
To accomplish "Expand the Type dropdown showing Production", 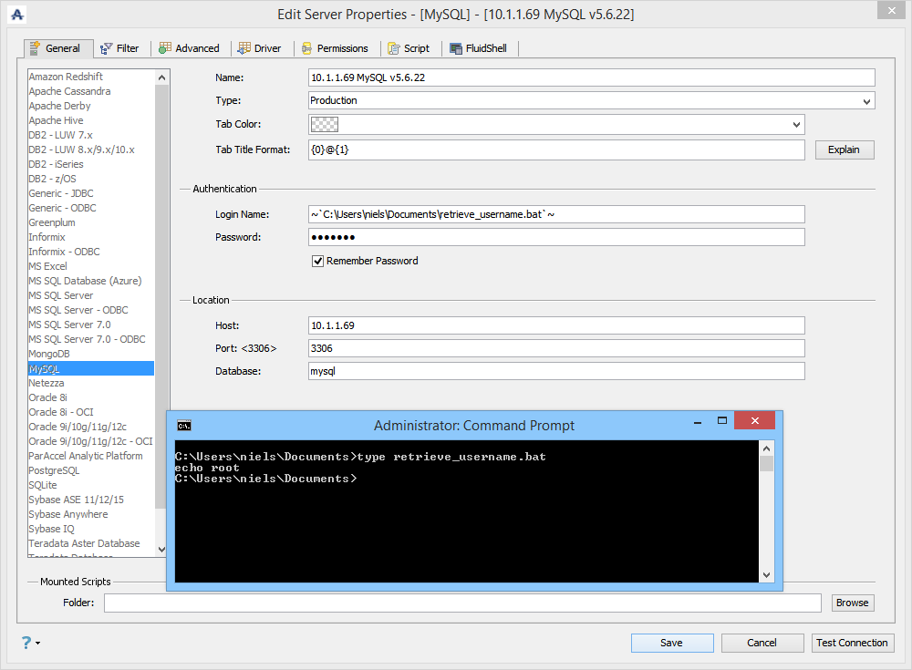I will [x=866, y=101].
